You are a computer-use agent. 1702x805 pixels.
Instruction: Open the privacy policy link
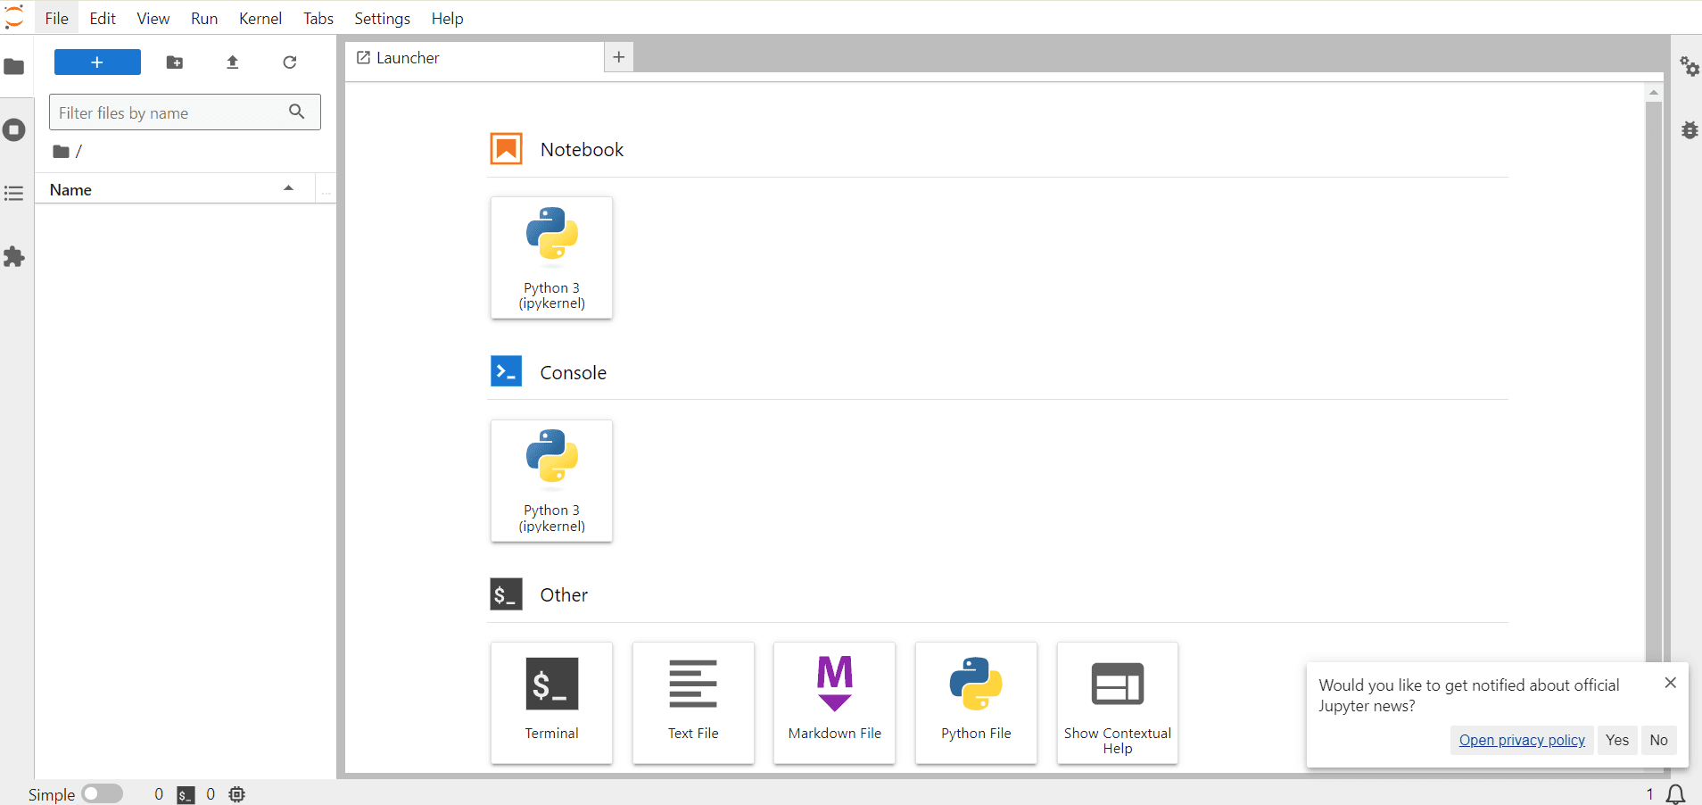click(1521, 740)
